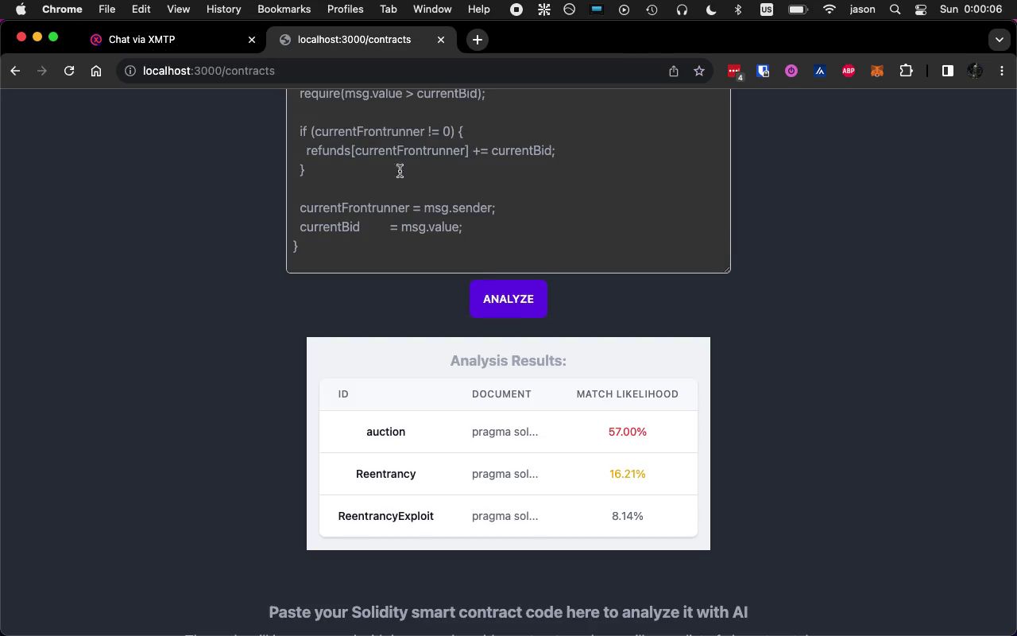Open the US input source menu

(x=767, y=10)
